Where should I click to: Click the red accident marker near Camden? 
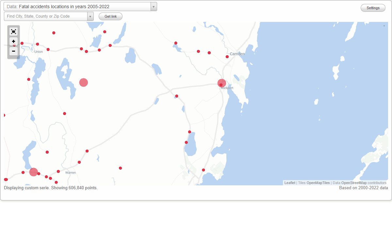point(227,57)
